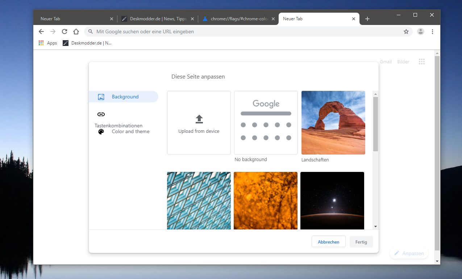Focus the Google search address bar
The width and height of the screenshot is (462, 279).
(x=249, y=31)
